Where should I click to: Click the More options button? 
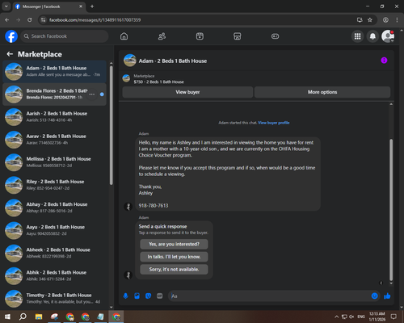[322, 92]
